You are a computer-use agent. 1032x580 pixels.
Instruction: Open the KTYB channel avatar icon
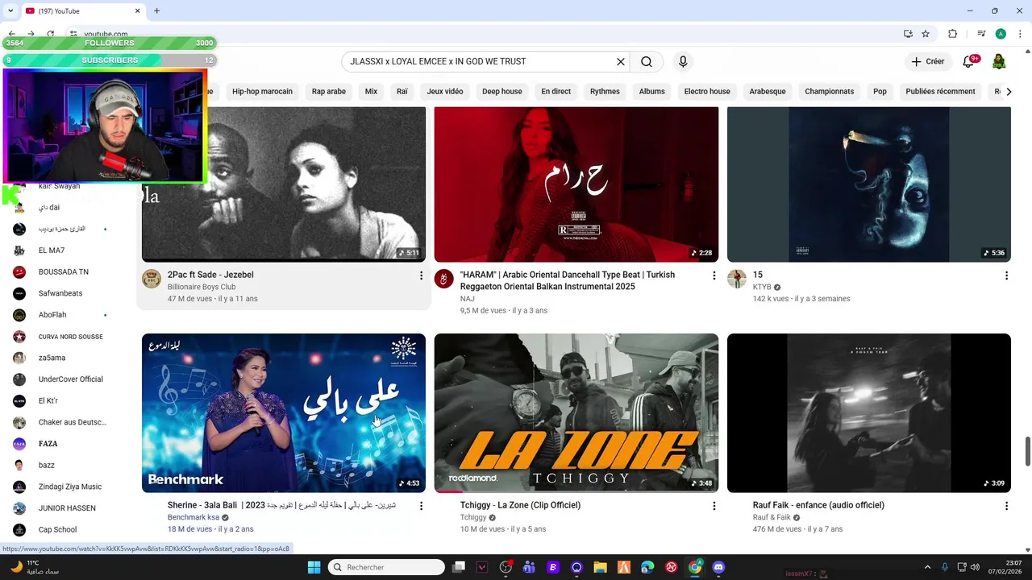pos(737,279)
